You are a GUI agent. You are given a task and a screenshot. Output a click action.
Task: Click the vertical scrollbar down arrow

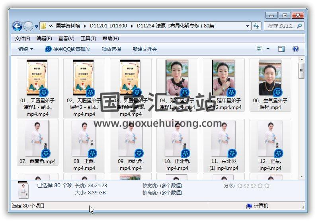point(302,176)
